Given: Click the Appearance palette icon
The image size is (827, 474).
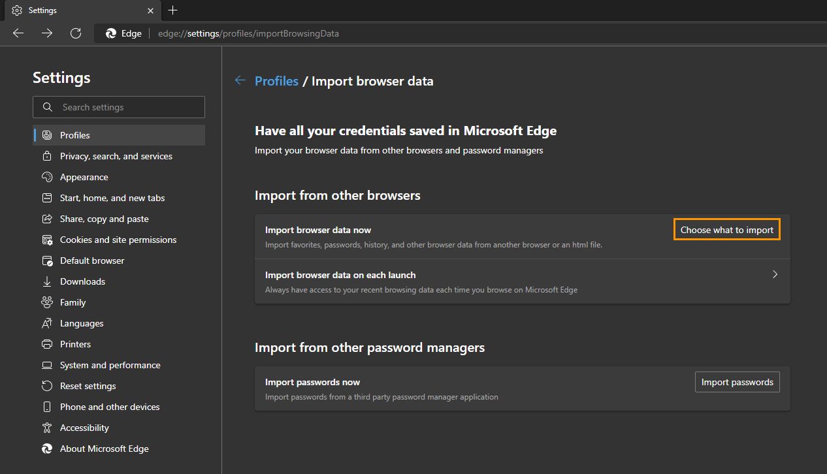Looking at the screenshot, I should (47, 177).
